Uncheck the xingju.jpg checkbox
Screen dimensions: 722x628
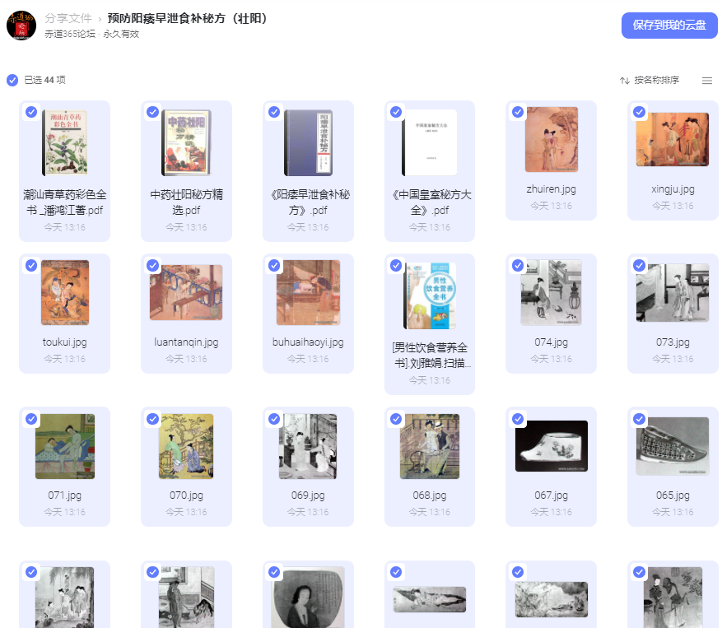[640, 112]
